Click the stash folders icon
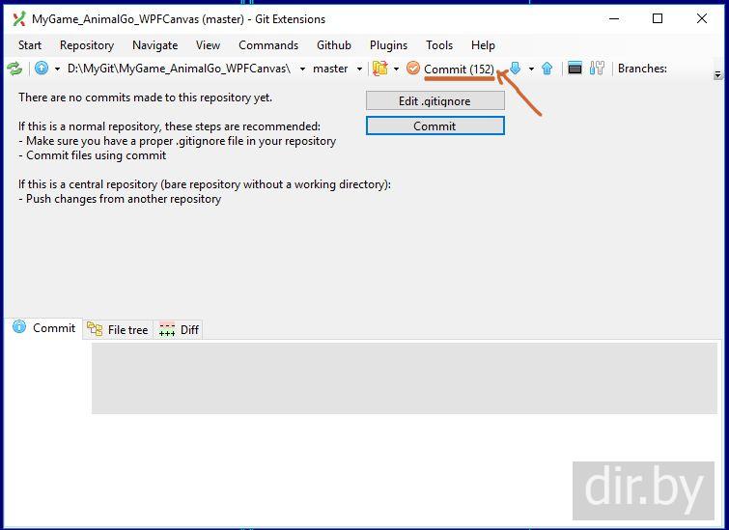This screenshot has width=729, height=530. coord(380,69)
